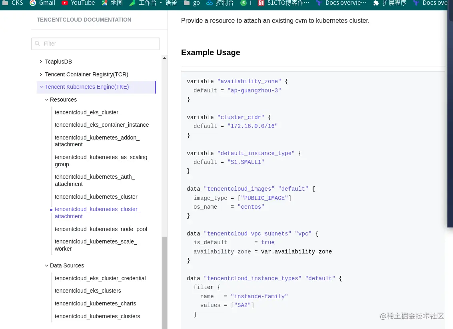Viewport: 453px width, 329px height.
Task: Open tencentcloud_eks_cluster_credential data source
Action: point(100,278)
